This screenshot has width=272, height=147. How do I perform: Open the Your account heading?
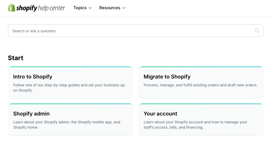[x=160, y=114]
